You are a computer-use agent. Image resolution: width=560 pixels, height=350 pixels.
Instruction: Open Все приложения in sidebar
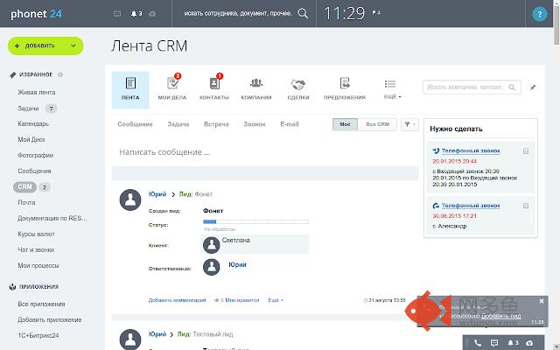point(41,304)
